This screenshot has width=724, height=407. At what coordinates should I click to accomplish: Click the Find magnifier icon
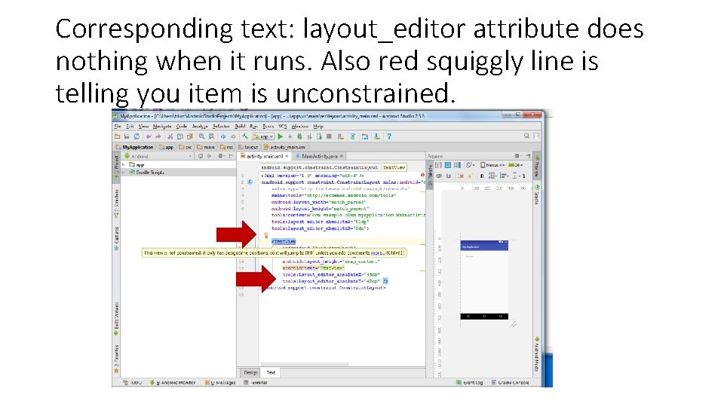click(202, 136)
